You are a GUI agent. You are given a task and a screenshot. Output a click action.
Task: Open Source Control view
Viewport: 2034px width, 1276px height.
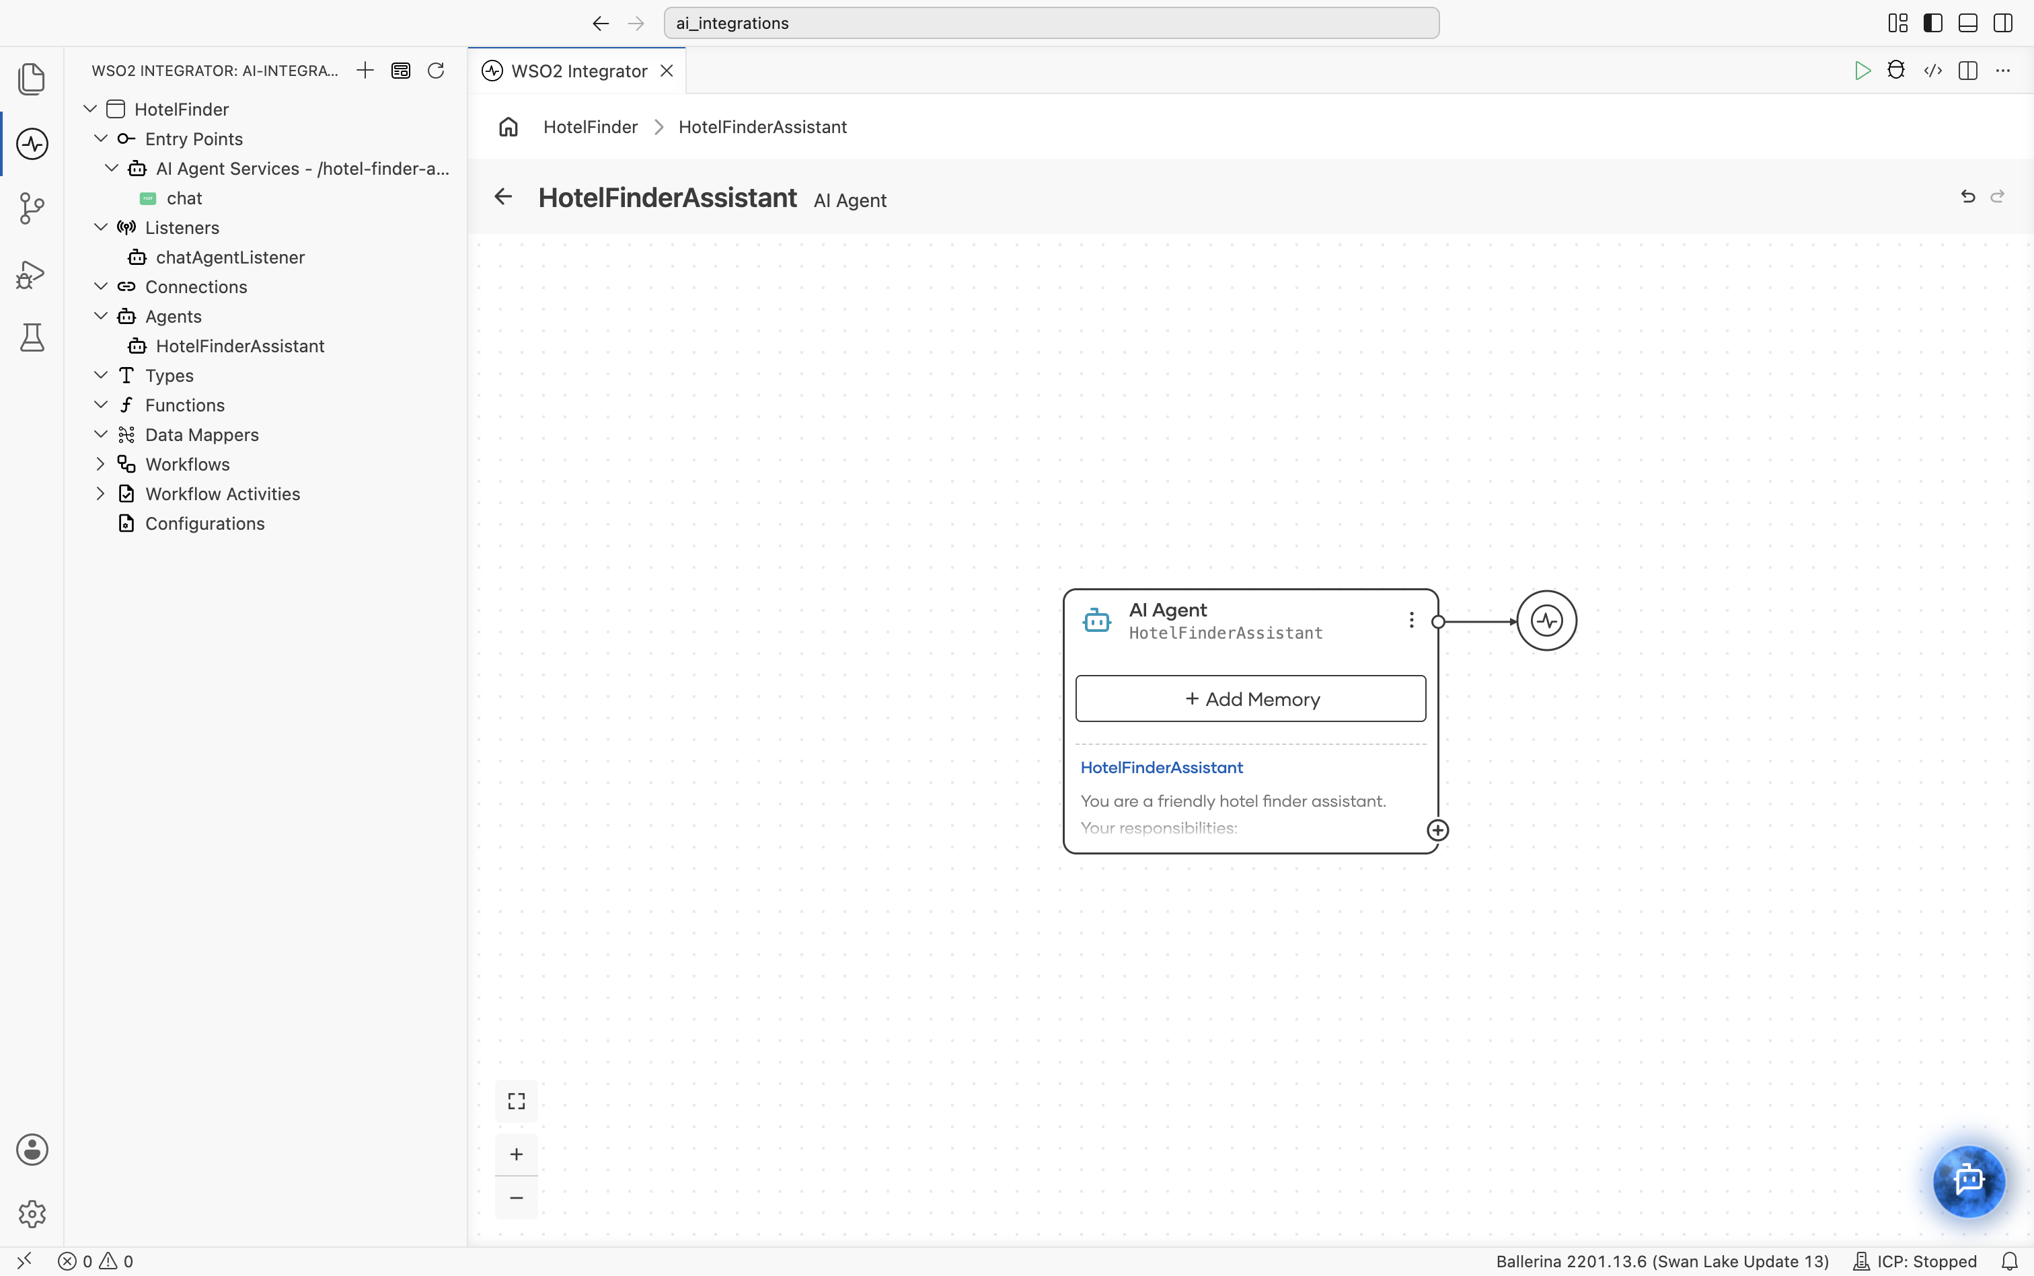pos(31,208)
